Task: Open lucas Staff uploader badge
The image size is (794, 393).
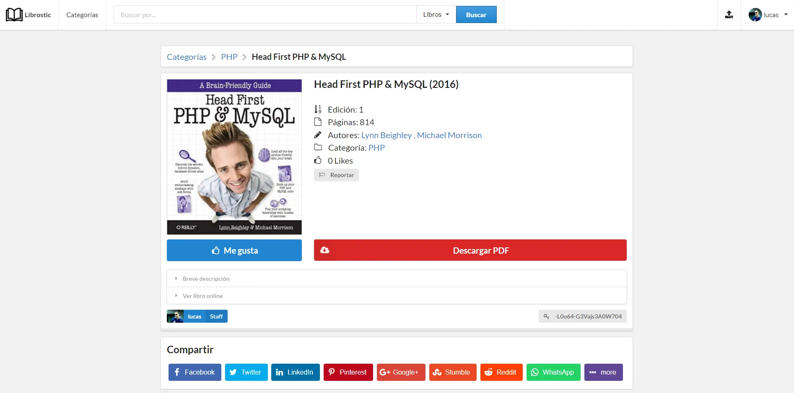Action: pos(197,316)
